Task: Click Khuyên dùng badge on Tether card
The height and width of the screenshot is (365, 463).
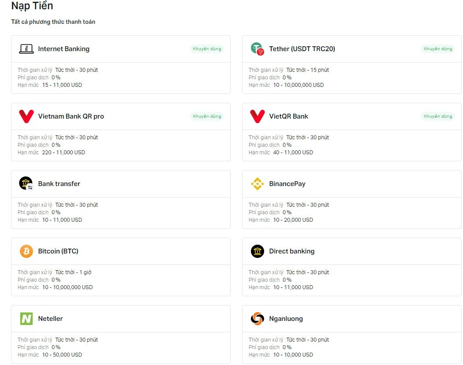Action: tap(438, 49)
